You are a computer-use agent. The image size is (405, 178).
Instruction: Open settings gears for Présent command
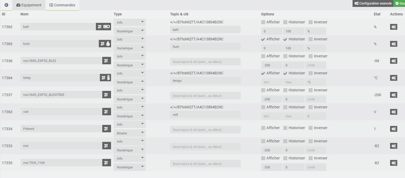pos(394,129)
